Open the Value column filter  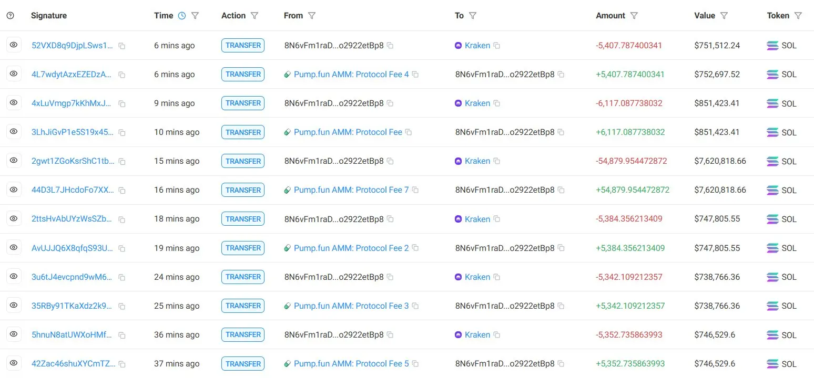point(724,16)
